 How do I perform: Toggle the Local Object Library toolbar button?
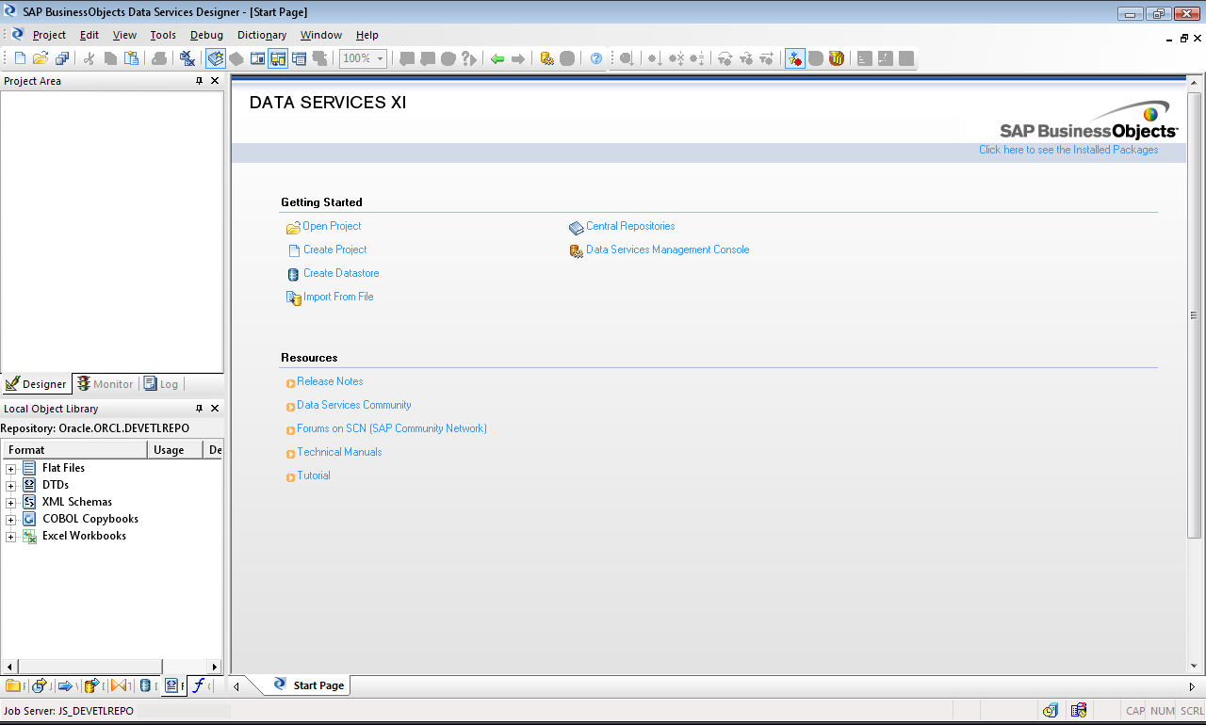click(x=216, y=58)
